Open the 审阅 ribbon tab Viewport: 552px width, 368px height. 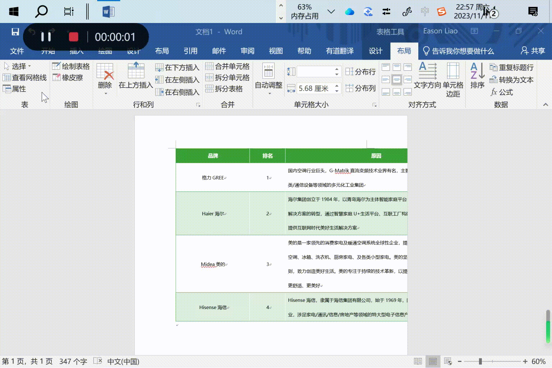247,51
